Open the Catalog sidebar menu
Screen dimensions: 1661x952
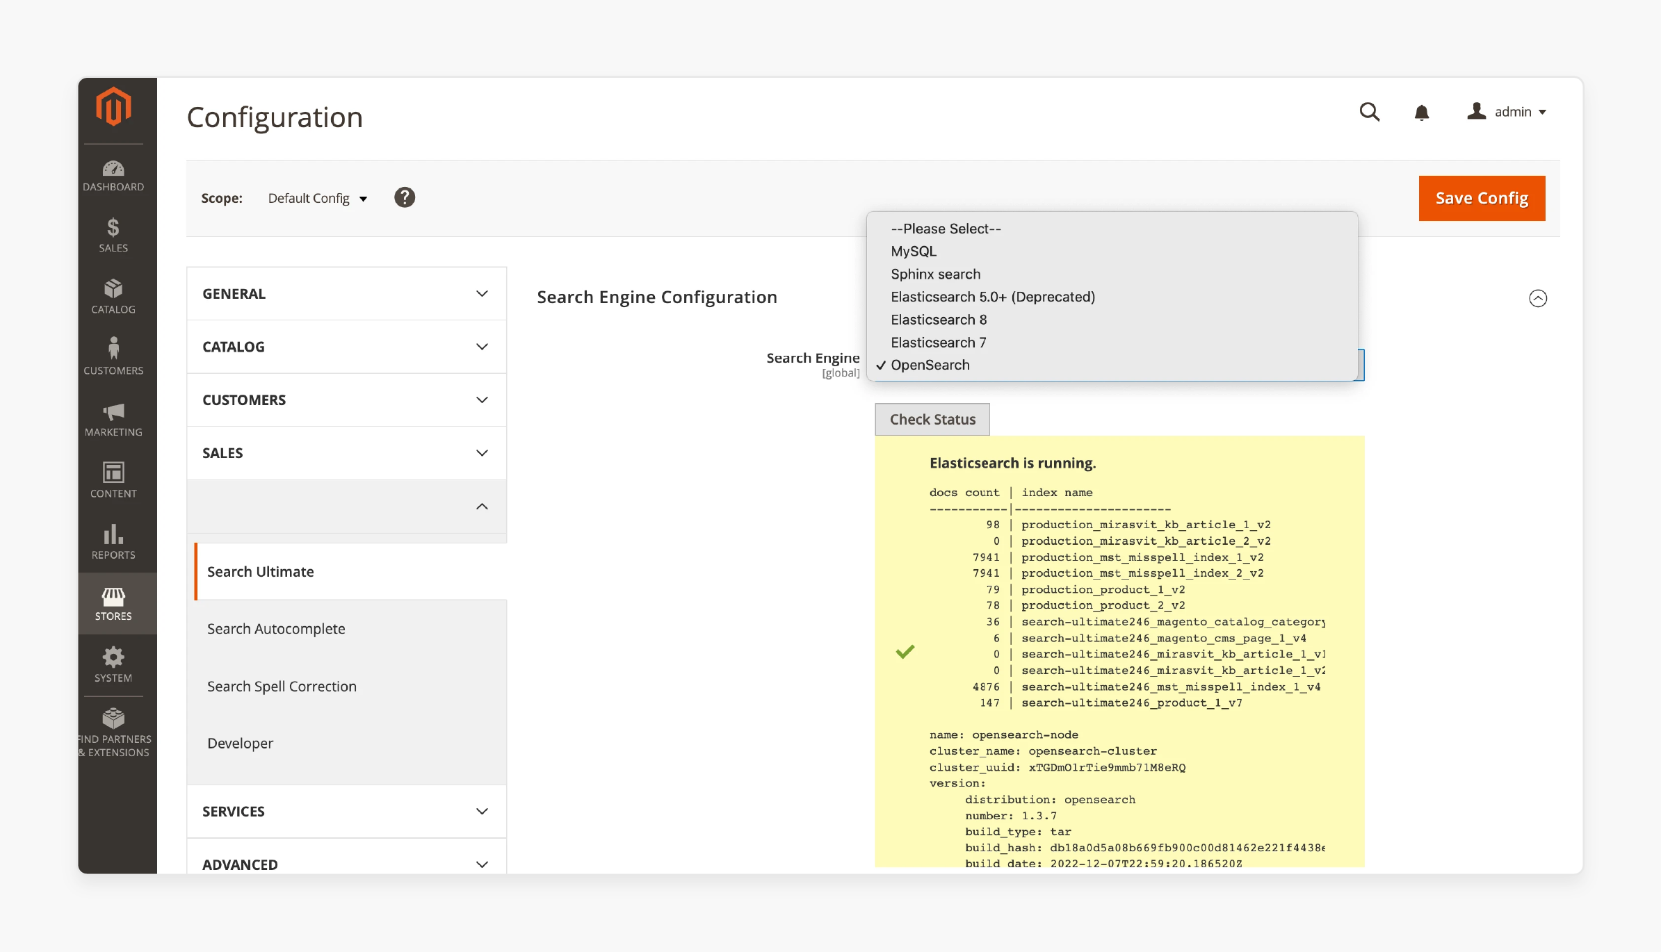click(113, 297)
